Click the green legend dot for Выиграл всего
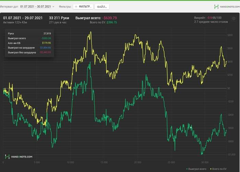The width and height of the screenshot is (240, 172). click(187, 169)
